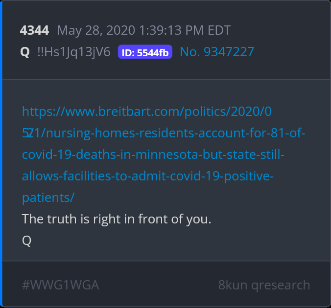The width and height of the screenshot is (331, 308).
Task: Click the 8kun qresearch board label
Action: 264,285
